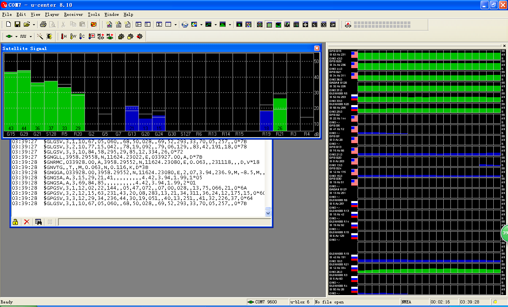The height and width of the screenshot is (307, 508).
Task: Open the Help menu
Action: coord(128,14)
